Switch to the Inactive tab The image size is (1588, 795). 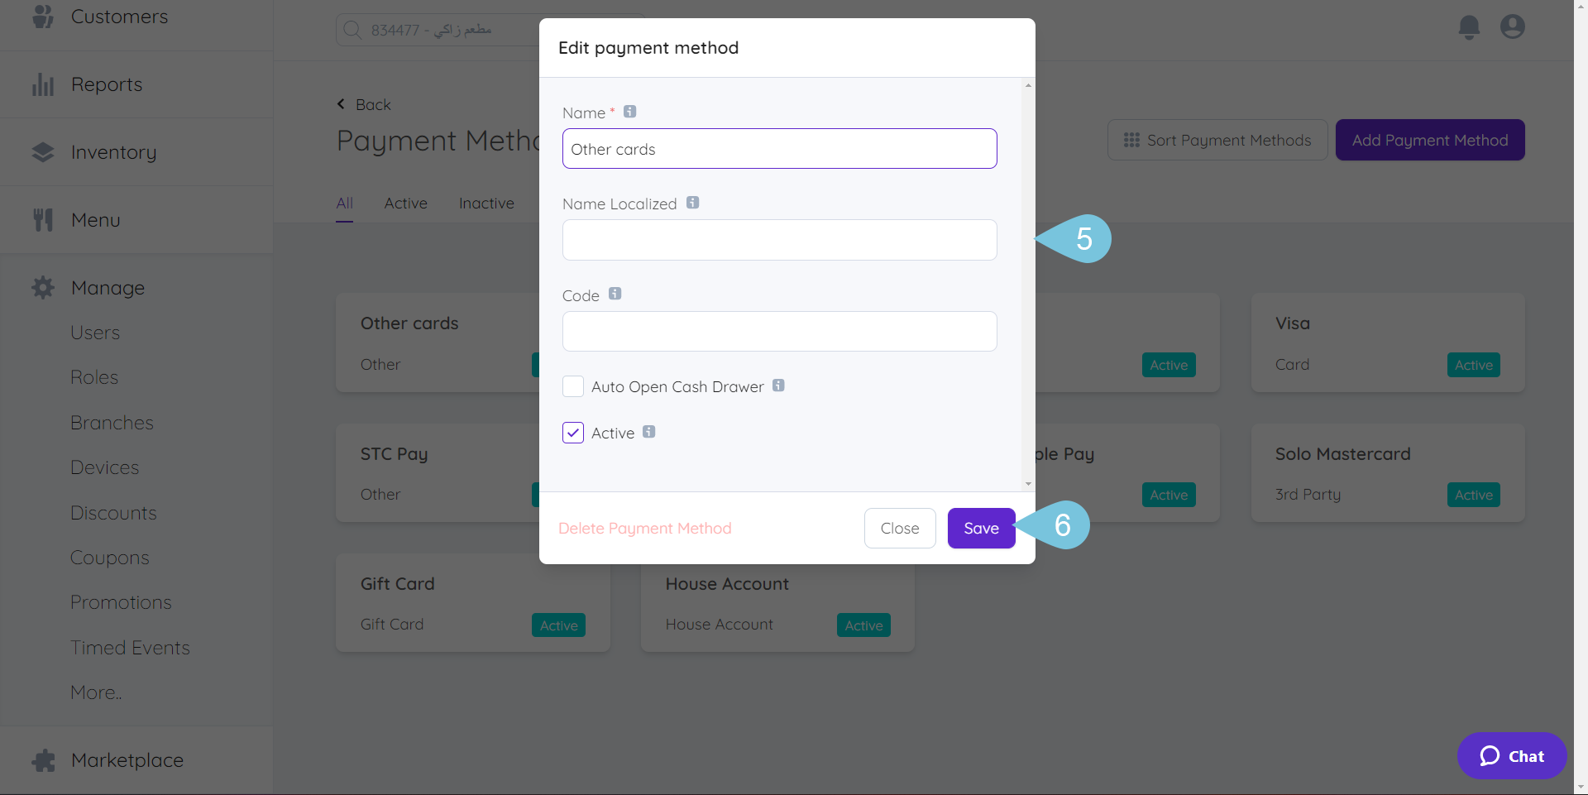click(x=486, y=203)
